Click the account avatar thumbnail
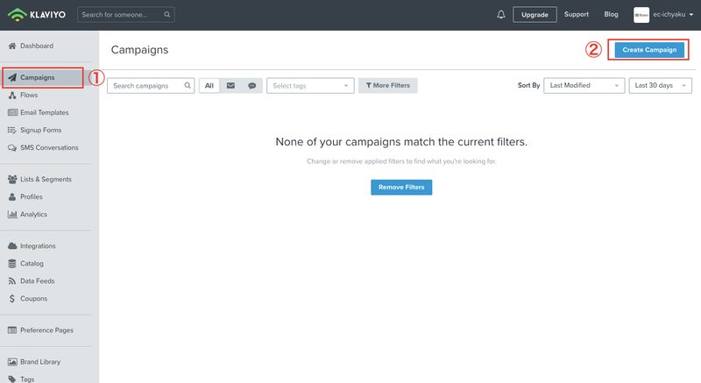The width and height of the screenshot is (701, 383). pos(641,15)
